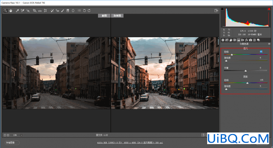273x148 pixels.
Task: Open the Tone Curve panel tab
Action: pyautogui.click(x=227, y=40)
